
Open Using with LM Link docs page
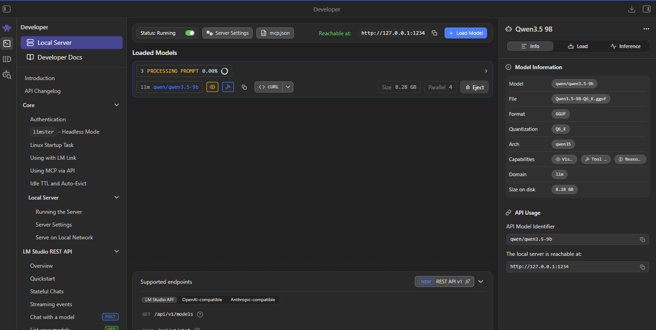coord(53,158)
